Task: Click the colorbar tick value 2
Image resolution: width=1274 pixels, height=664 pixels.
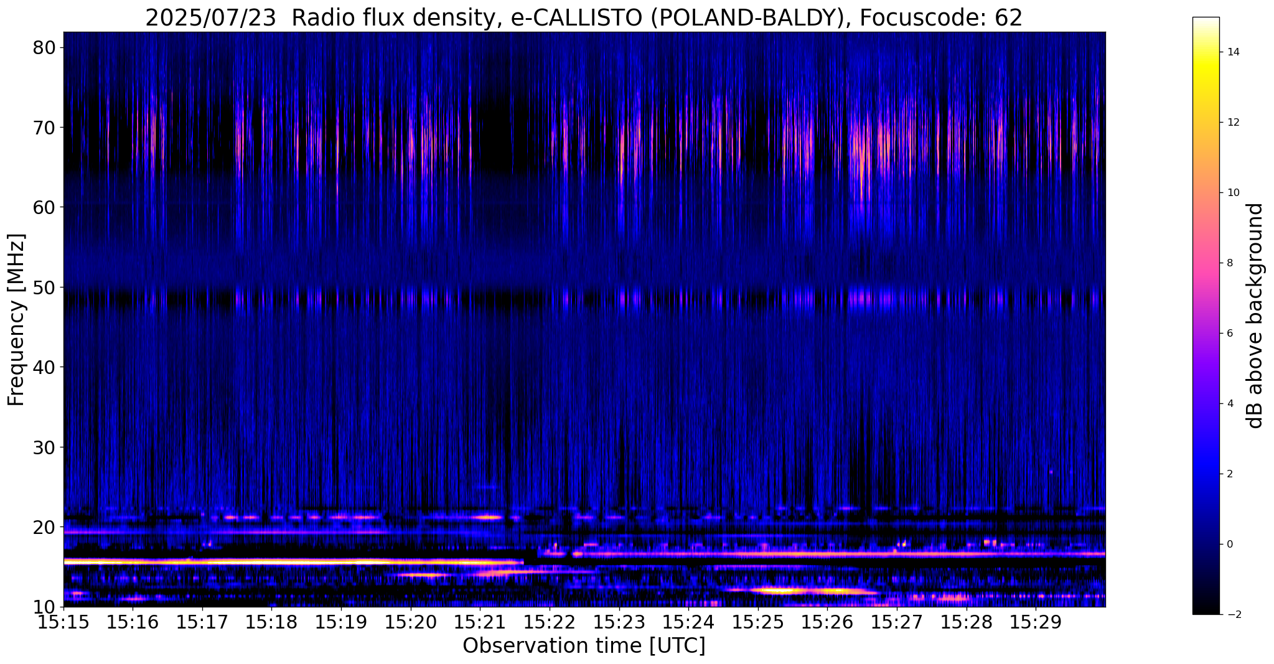Action: coord(1229,474)
